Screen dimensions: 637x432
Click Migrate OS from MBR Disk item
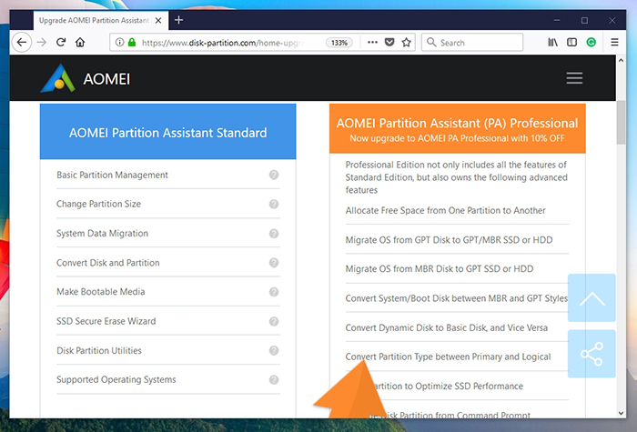coord(440,269)
